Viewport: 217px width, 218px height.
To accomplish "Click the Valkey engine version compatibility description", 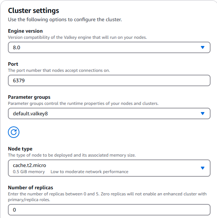I will click(x=77, y=37).
